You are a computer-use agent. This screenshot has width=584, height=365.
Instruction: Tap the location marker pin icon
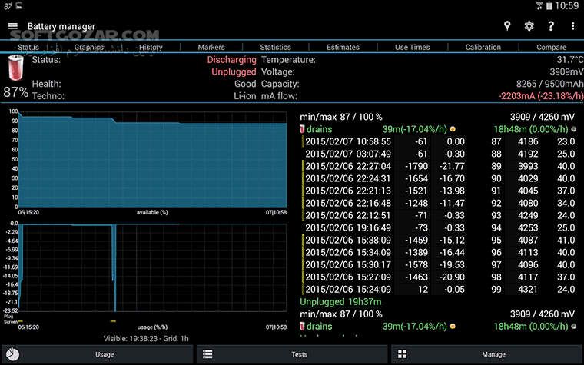pos(506,26)
